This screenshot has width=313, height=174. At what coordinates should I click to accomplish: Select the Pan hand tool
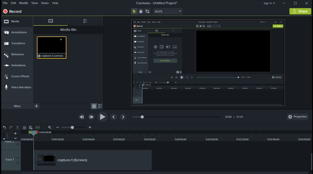point(140,12)
